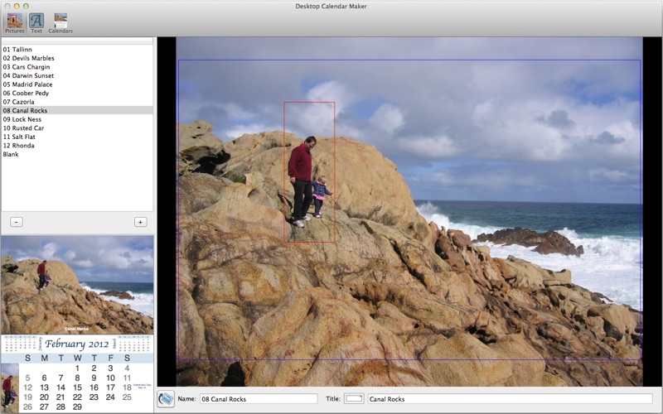Click the red crop rectangle around the people
Image resolution: width=663 pixels, height=414 pixels.
pos(309,172)
